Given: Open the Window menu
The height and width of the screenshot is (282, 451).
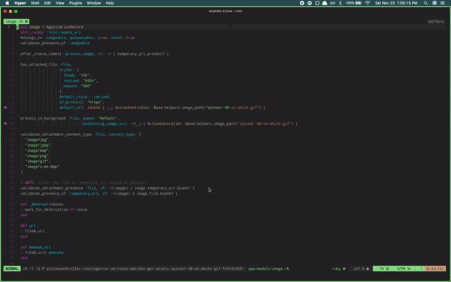Looking at the screenshot, I should click(x=94, y=3).
